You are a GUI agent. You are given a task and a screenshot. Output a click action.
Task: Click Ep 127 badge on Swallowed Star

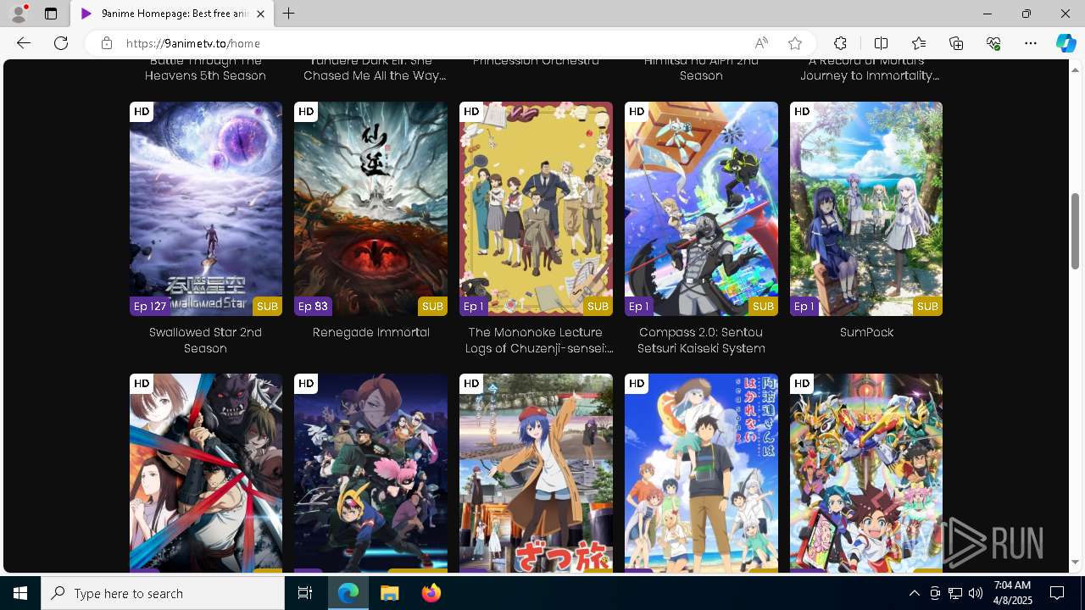click(149, 307)
